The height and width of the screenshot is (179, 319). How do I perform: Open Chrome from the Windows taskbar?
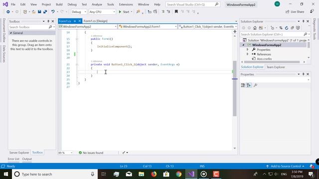click(178, 174)
